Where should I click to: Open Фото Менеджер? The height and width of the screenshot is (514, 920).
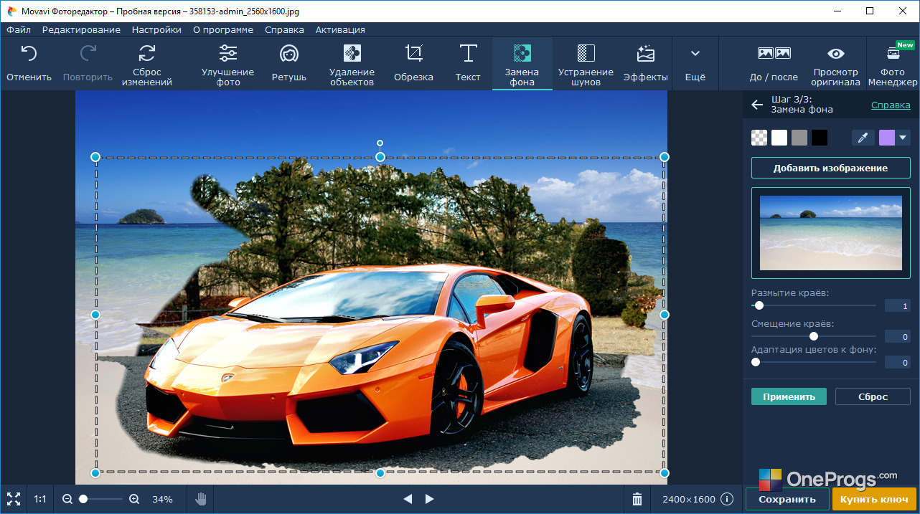pos(893,63)
